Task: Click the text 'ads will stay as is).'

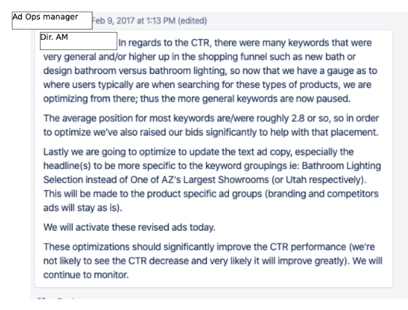Action: tap(83, 208)
